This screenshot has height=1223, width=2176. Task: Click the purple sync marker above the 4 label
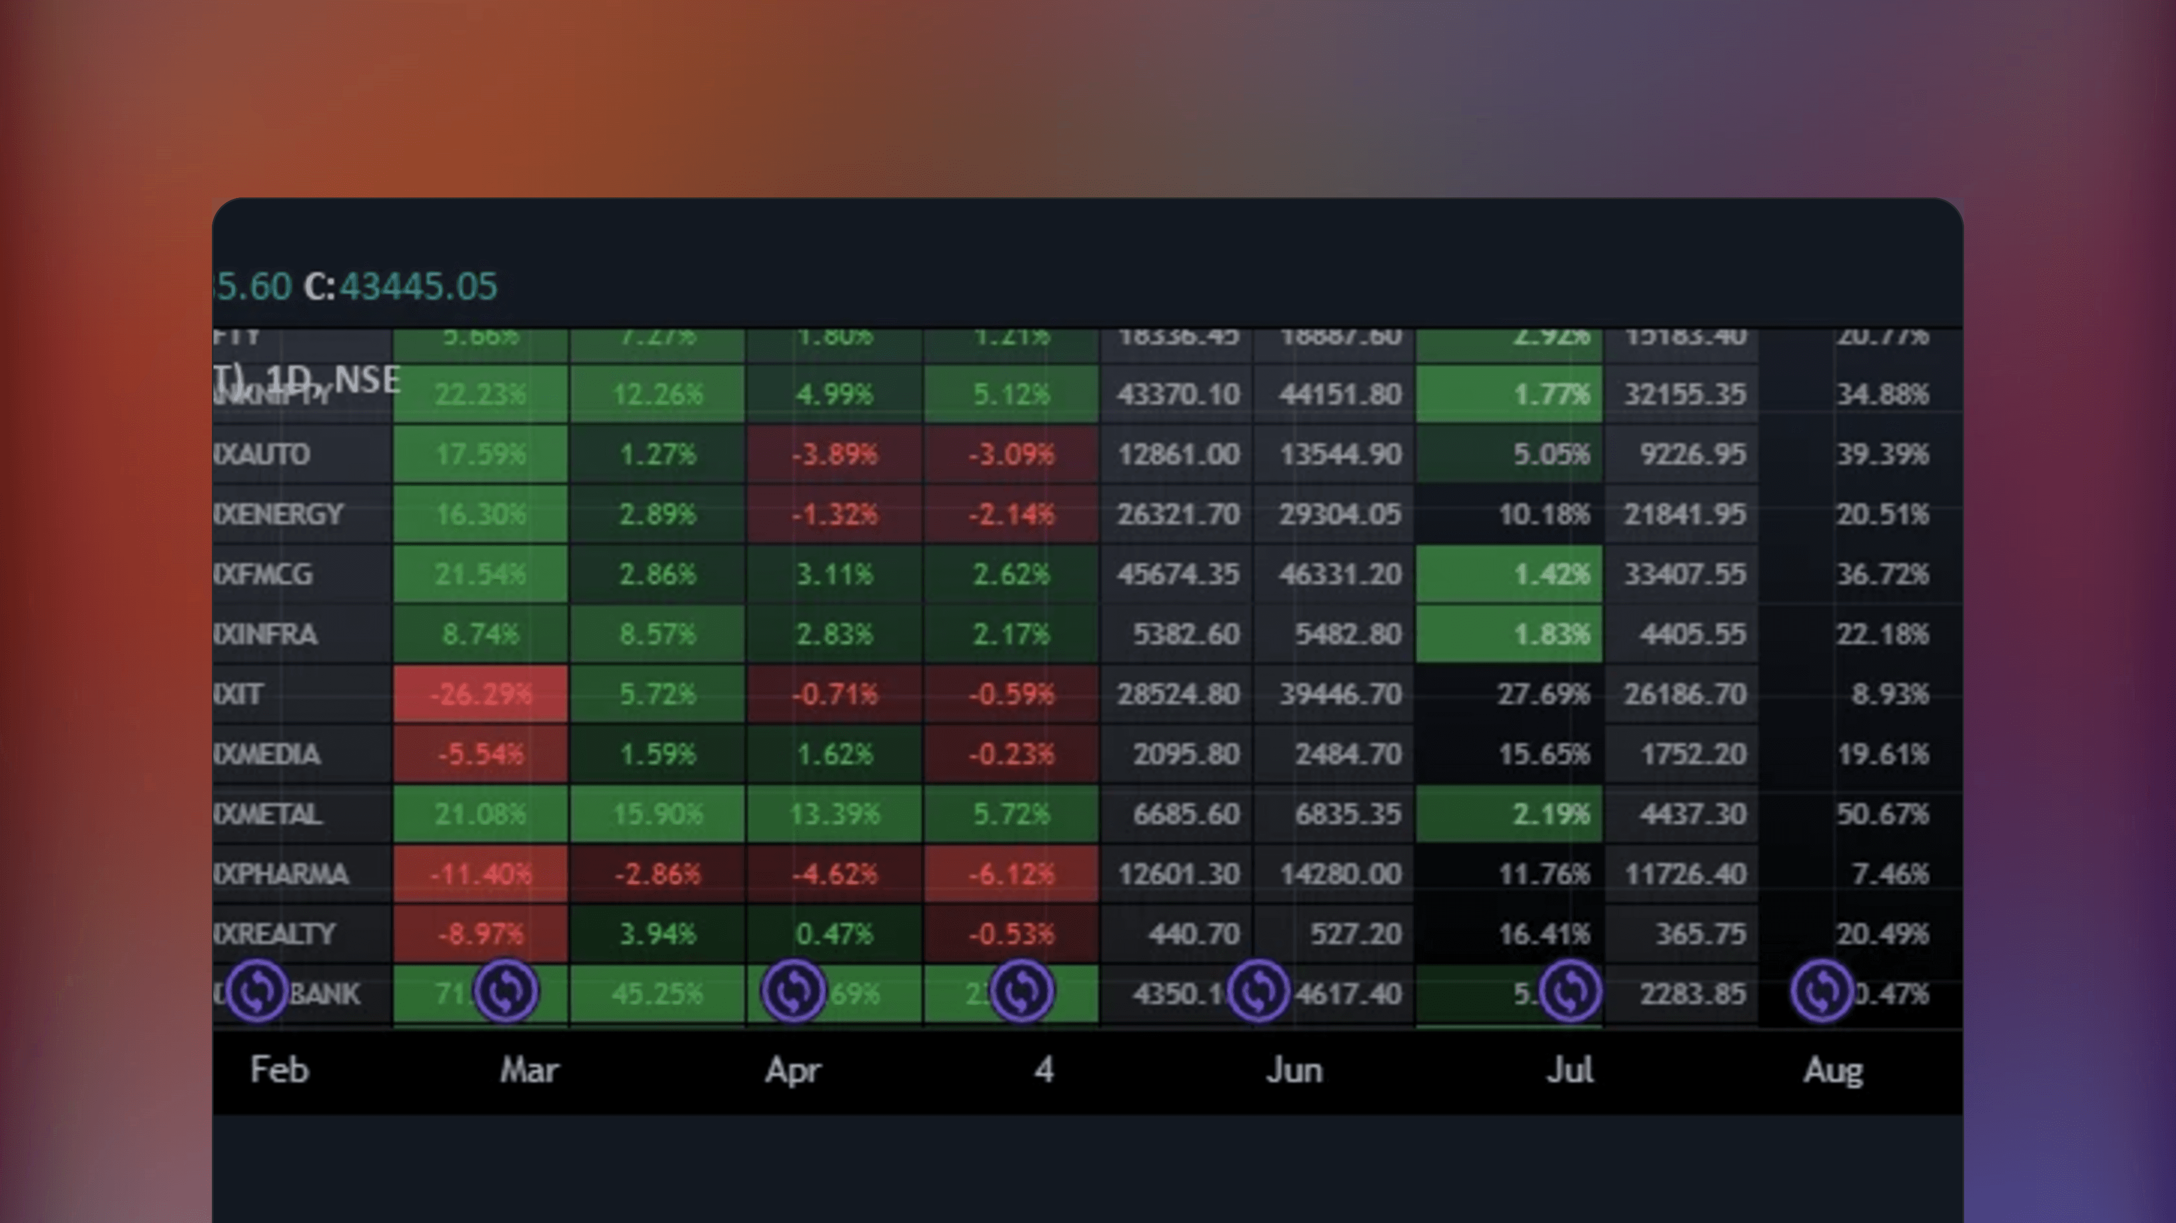pyautogui.click(x=1021, y=991)
